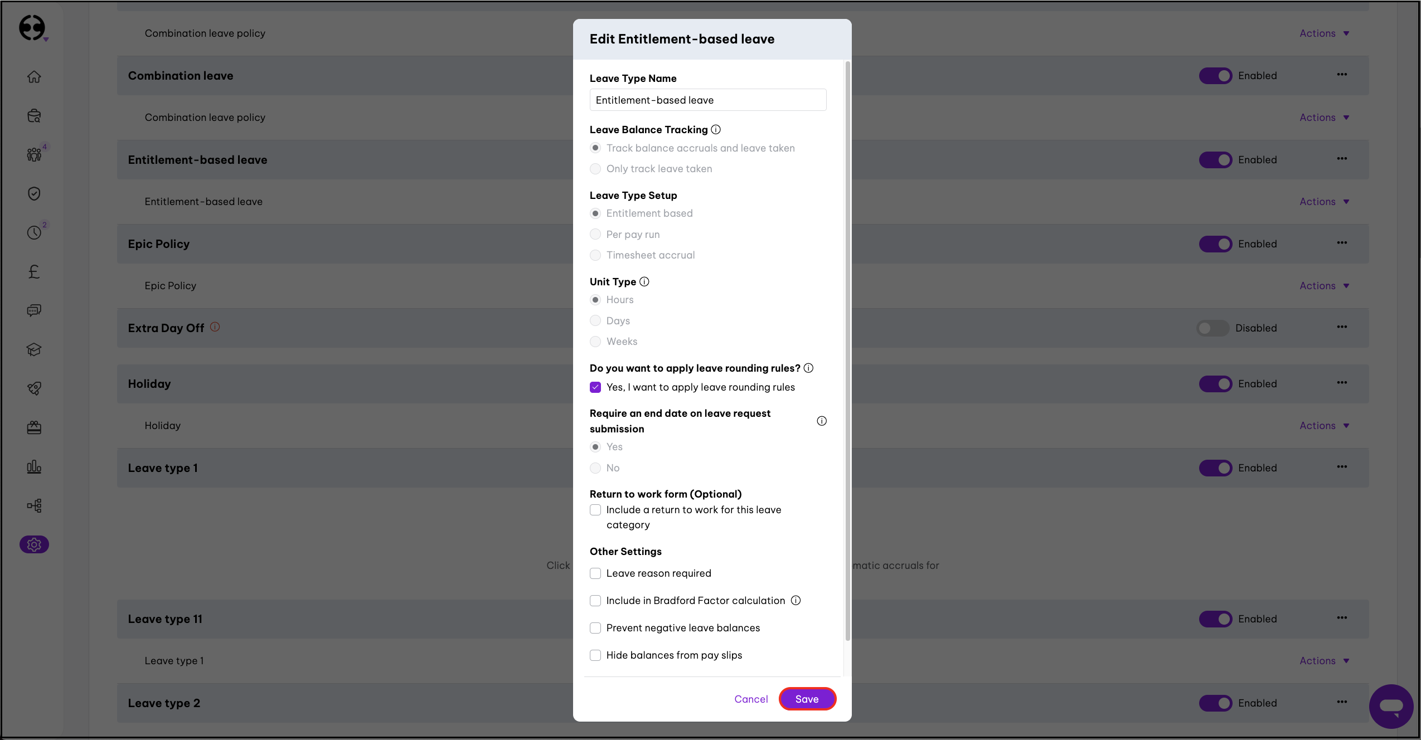The width and height of the screenshot is (1421, 740).
Task: Click the graduation cap learning icon
Action: click(x=34, y=349)
